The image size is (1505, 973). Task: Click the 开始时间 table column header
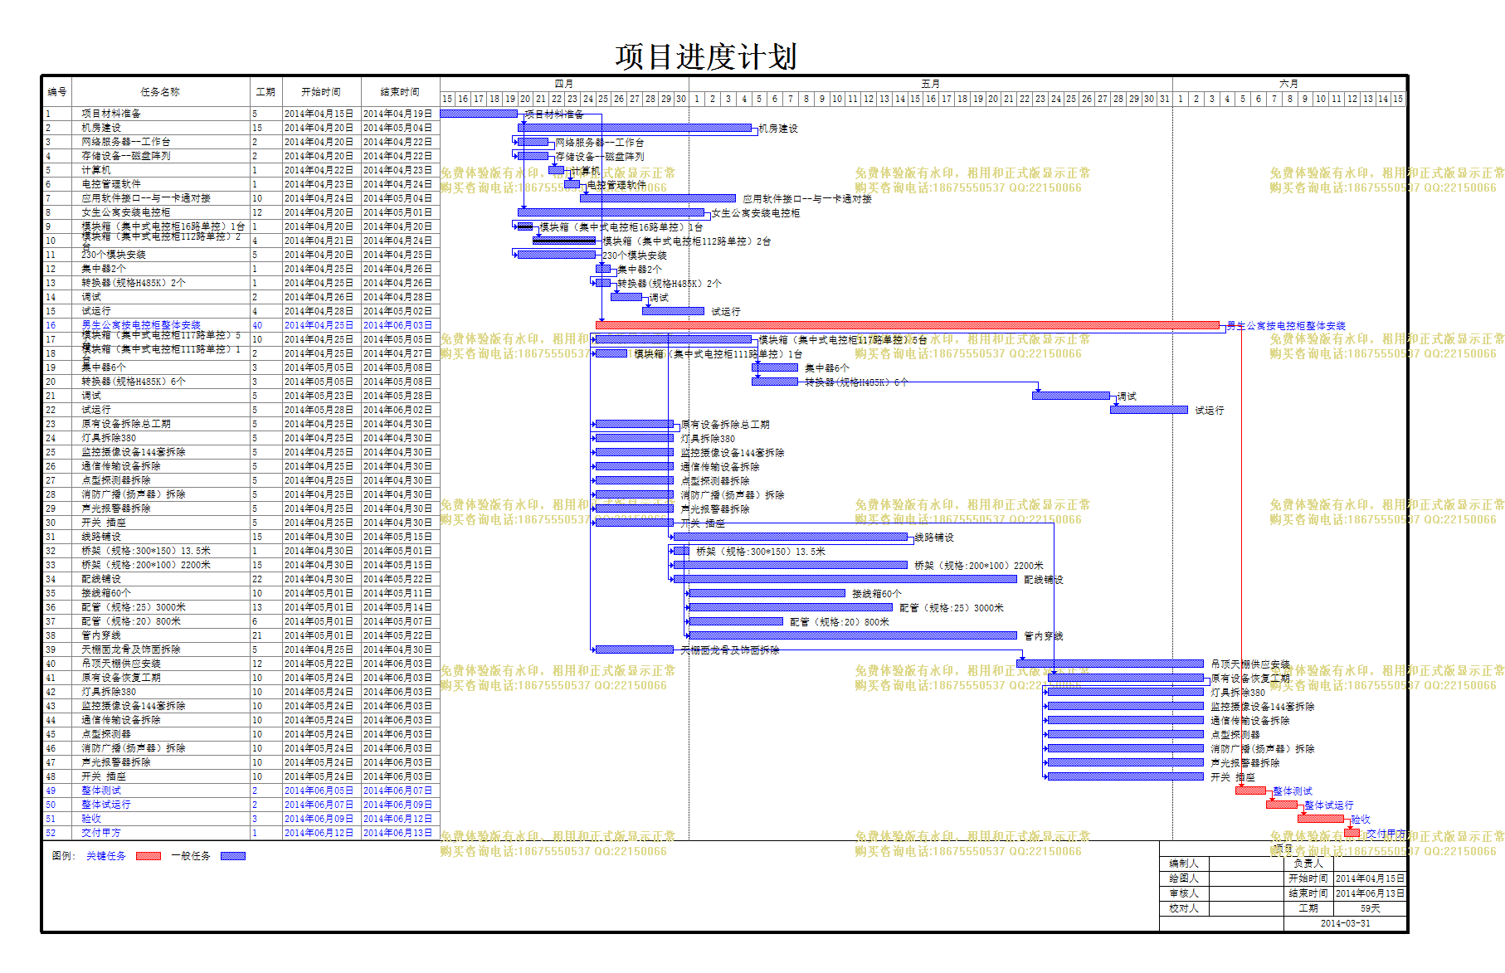(x=320, y=92)
